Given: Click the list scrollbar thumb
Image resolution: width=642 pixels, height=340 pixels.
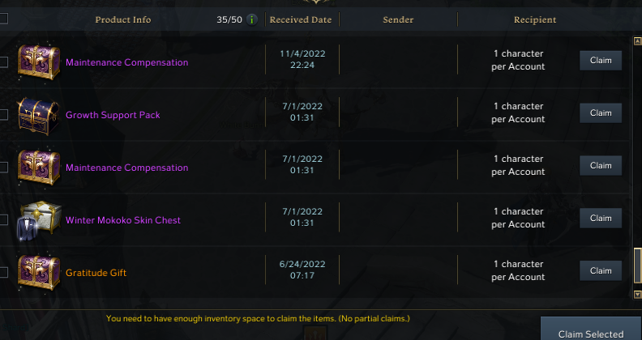Looking at the screenshot, I should point(637,266).
